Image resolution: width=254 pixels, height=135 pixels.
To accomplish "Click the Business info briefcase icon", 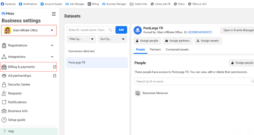I will [x=4, y=111].
